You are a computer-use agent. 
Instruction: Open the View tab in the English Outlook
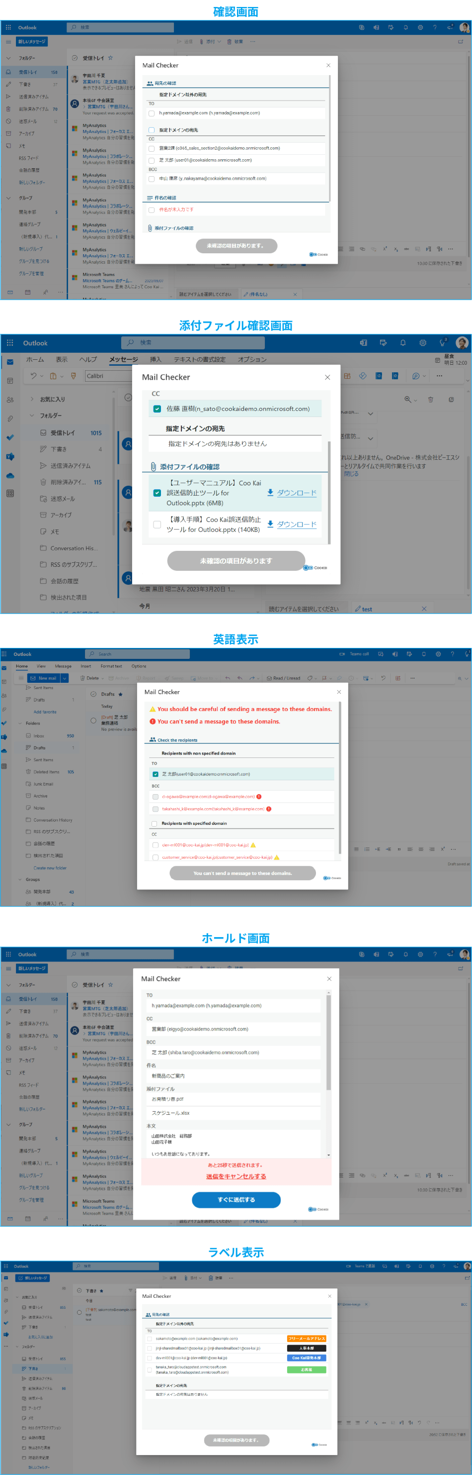click(x=41, y=666)
